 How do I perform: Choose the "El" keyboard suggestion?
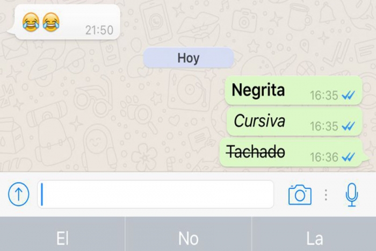tap(63, 239)
